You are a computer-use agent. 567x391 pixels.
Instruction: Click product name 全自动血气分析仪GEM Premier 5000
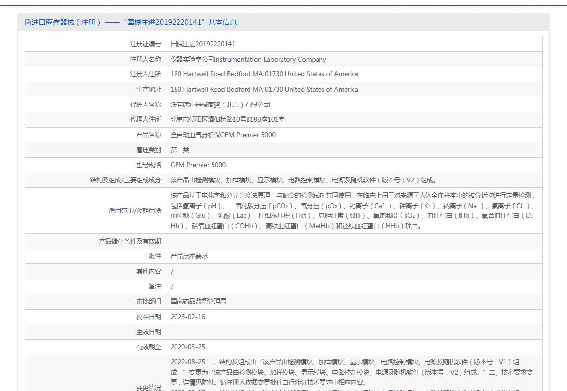[x=223, y=135]
